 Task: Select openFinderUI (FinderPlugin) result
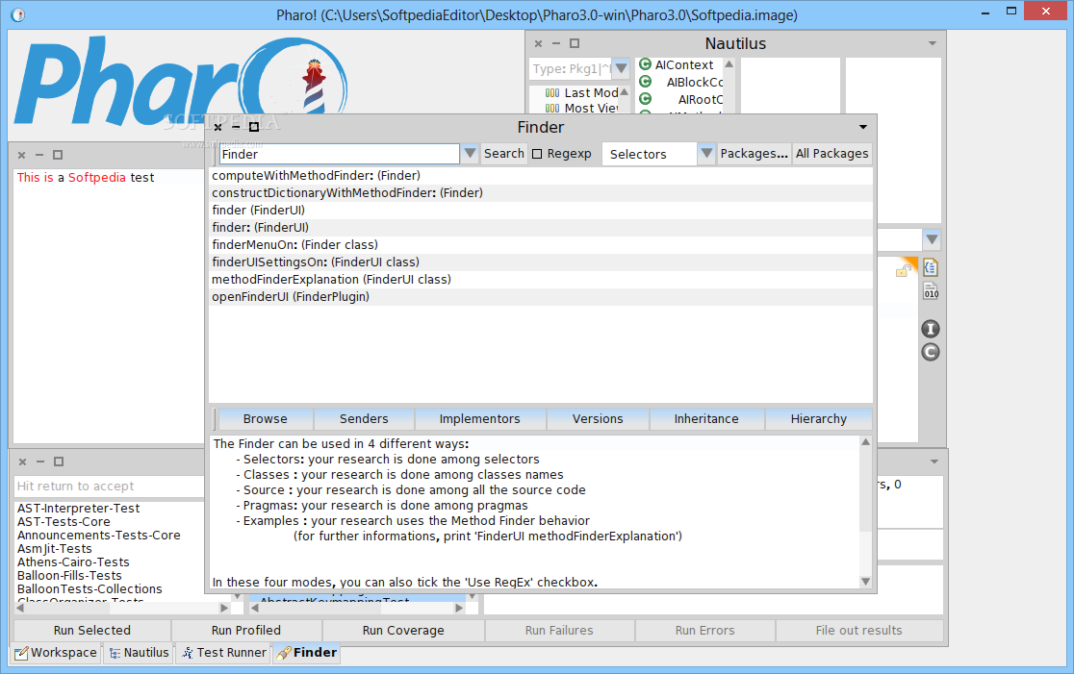pyautogui.click(x=541, y=297)
